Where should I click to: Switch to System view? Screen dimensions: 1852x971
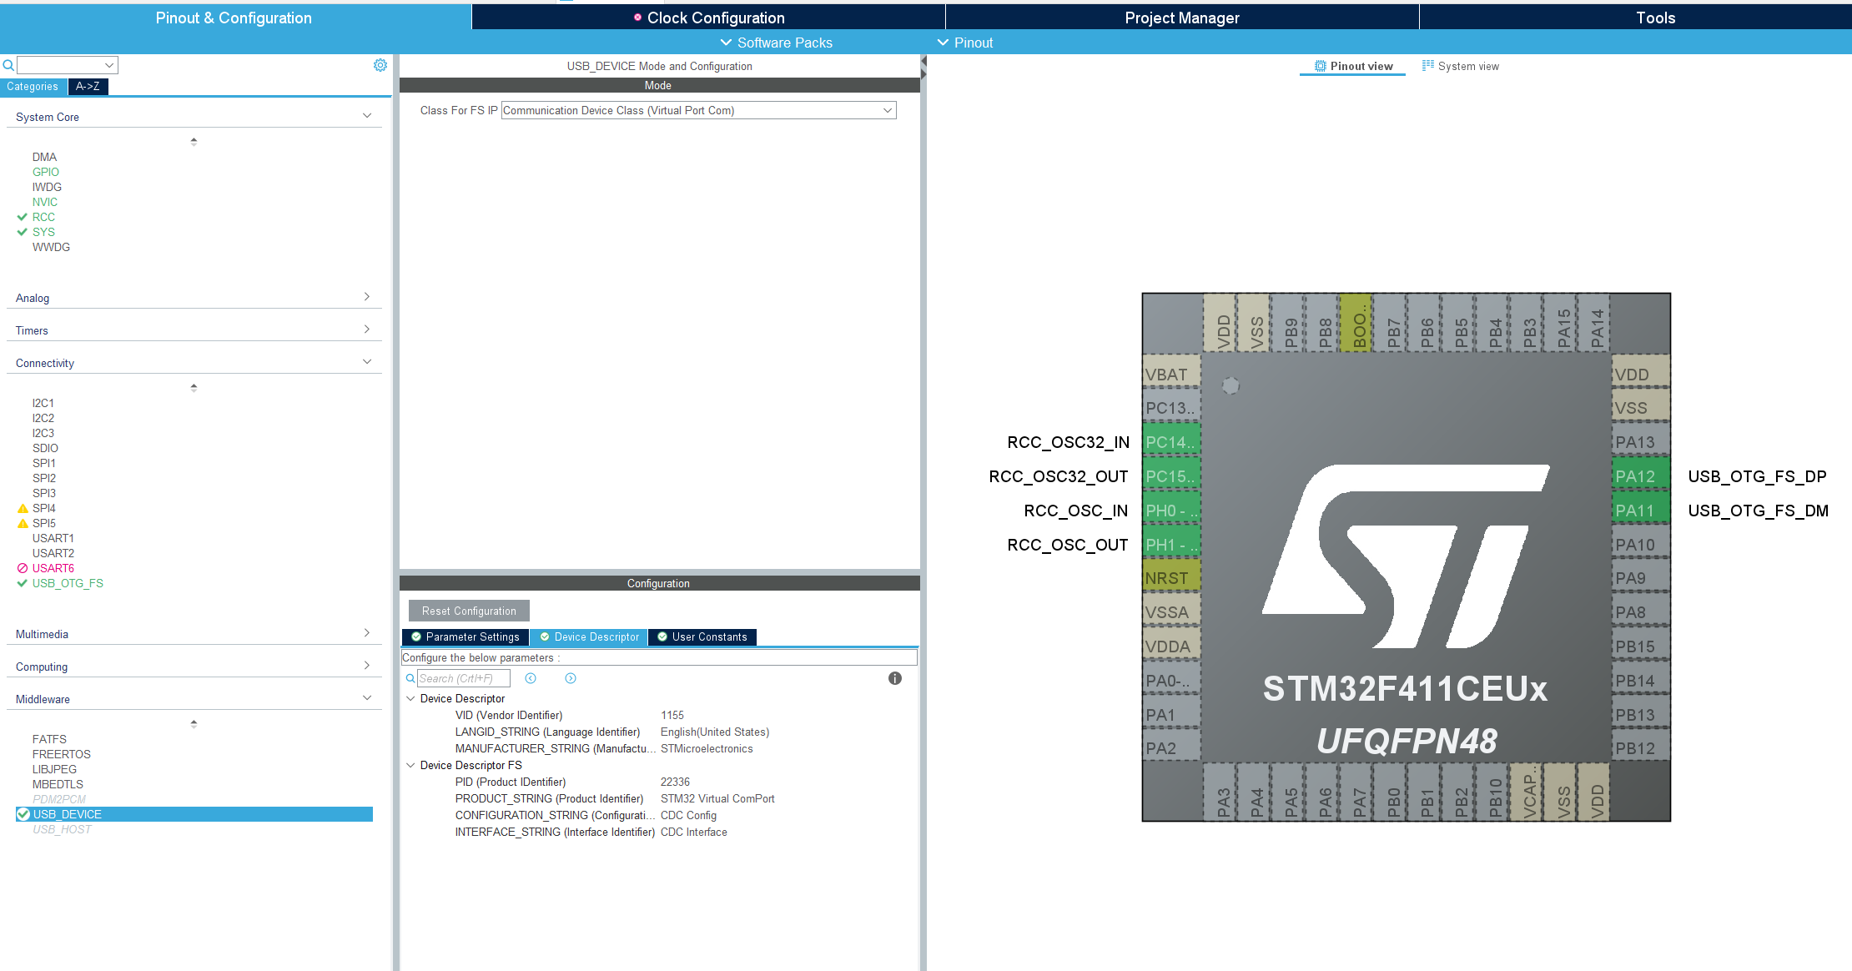[1461, 66]
